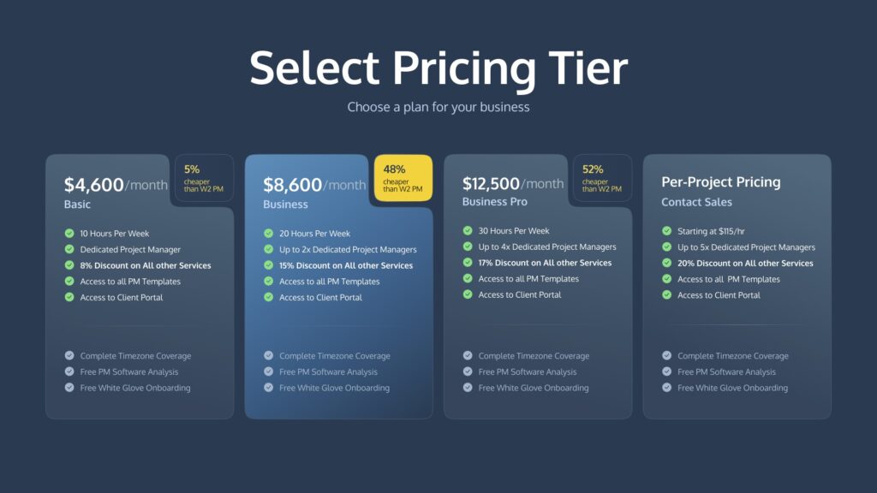The height and width of the screenshot is (493, 877).
Task: Click green check beside Starting at $115/hr
Action: click(x=667, y=231)
